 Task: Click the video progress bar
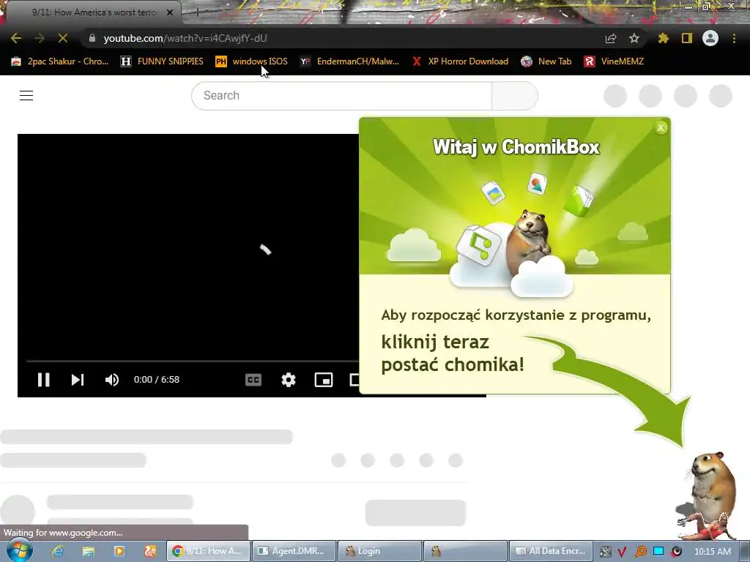coord(193,361)
